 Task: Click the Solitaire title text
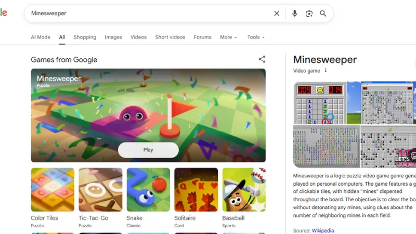[x=185, y=218]
